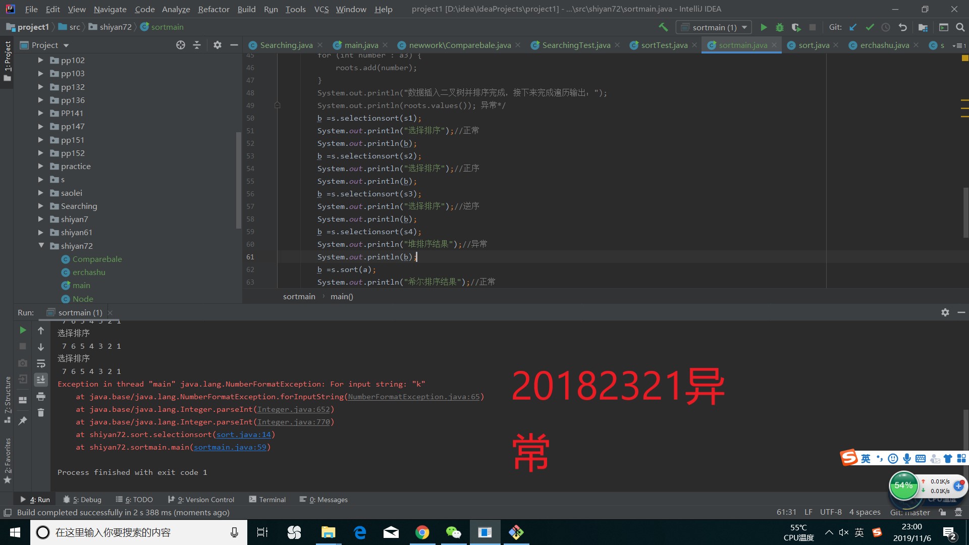
Task: Open the sort.java:14 stack trace link
Action: pyautogui.click(x=244, y=434)
